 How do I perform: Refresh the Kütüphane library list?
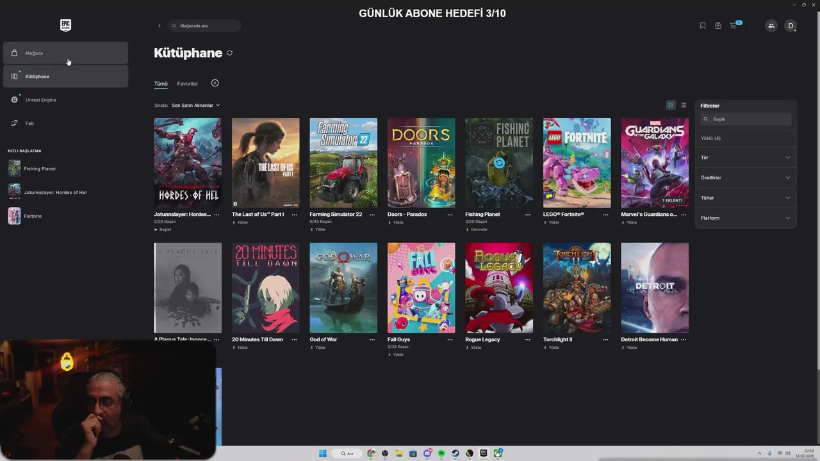point(229,53)
